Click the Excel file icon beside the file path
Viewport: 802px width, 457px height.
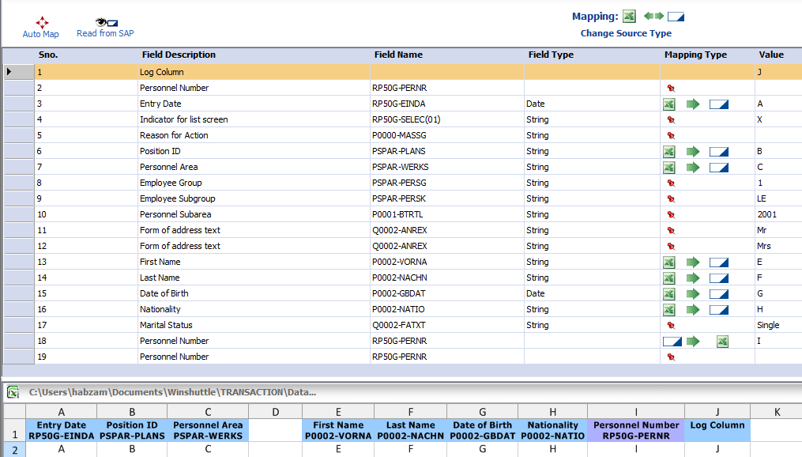pyautogui.click(x=13, y=391)
